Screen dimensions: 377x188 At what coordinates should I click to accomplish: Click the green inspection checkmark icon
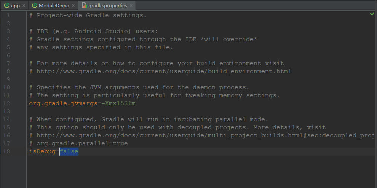coord(372,14)
